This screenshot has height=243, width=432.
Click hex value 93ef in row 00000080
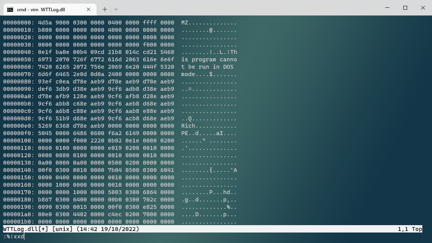45,82
